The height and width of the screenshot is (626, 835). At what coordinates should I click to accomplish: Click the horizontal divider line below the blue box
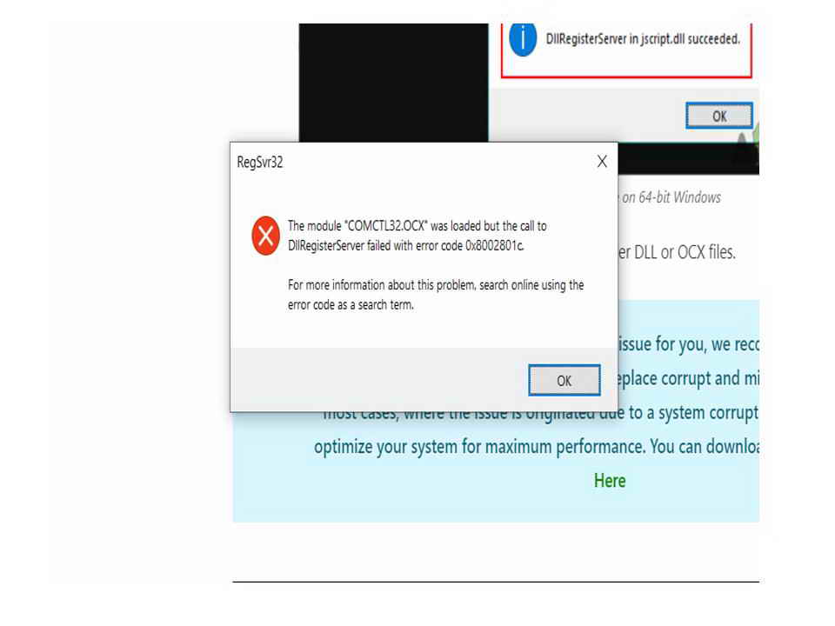pyautogui.click(x=496, y=582)
